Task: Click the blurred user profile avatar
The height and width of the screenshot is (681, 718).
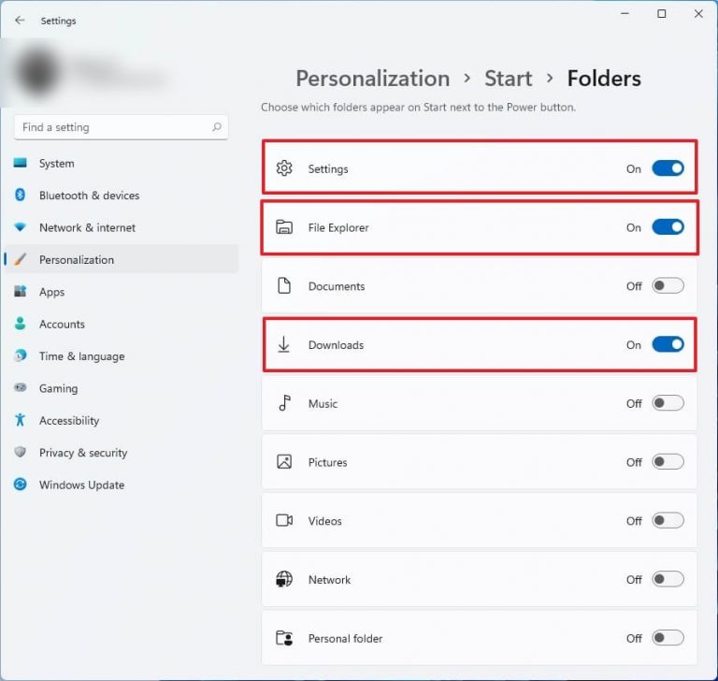Action: [36, 71]
